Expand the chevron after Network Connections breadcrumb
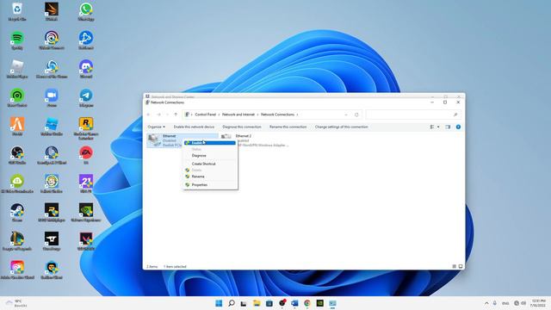Image resolution: width=551 pixels, height=310 pixels. point(297,115)
